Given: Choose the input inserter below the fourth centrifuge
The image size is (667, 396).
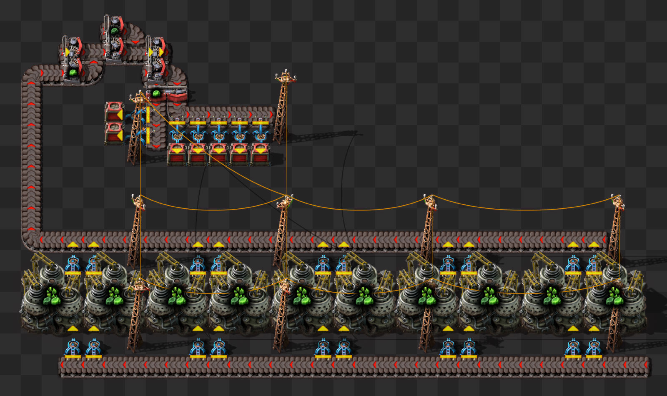Looking at the screenshot, I should pos(219,348).
